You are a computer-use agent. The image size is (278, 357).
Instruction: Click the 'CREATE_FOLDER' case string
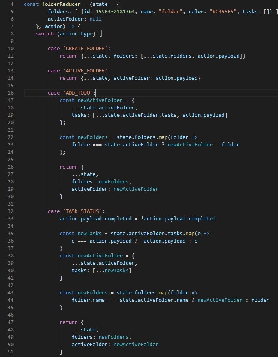coord(85,49)
